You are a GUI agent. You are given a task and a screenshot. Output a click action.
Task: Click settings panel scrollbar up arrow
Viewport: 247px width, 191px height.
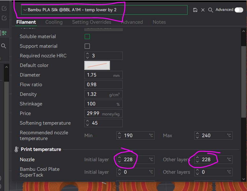tap(243, 31)
